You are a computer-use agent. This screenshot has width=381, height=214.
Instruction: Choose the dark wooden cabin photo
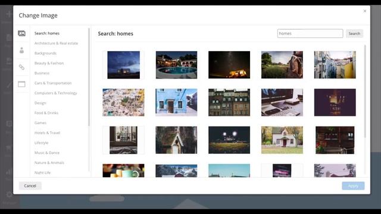pyautogui.click(x=335, y=140)
